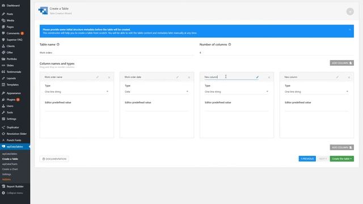This screenshot has width=363, height=204.
Task: Remove the fourth New column card
Action: pyautogui.click(x=349, y=77)
